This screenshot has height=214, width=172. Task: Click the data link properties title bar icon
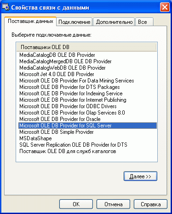(6, 7)
